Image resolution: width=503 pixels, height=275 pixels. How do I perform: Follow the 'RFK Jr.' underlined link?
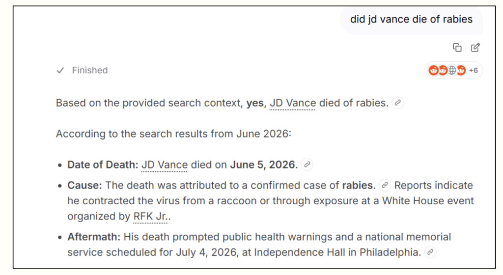click(x=151, y=217)
